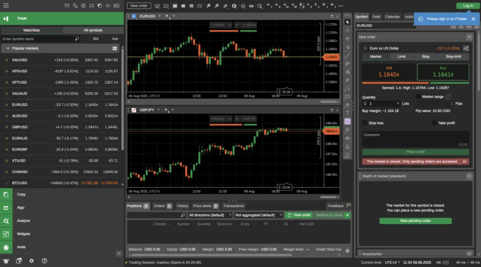
Task: Select the rectangle shape drawing tool
Action: point(347,97)
